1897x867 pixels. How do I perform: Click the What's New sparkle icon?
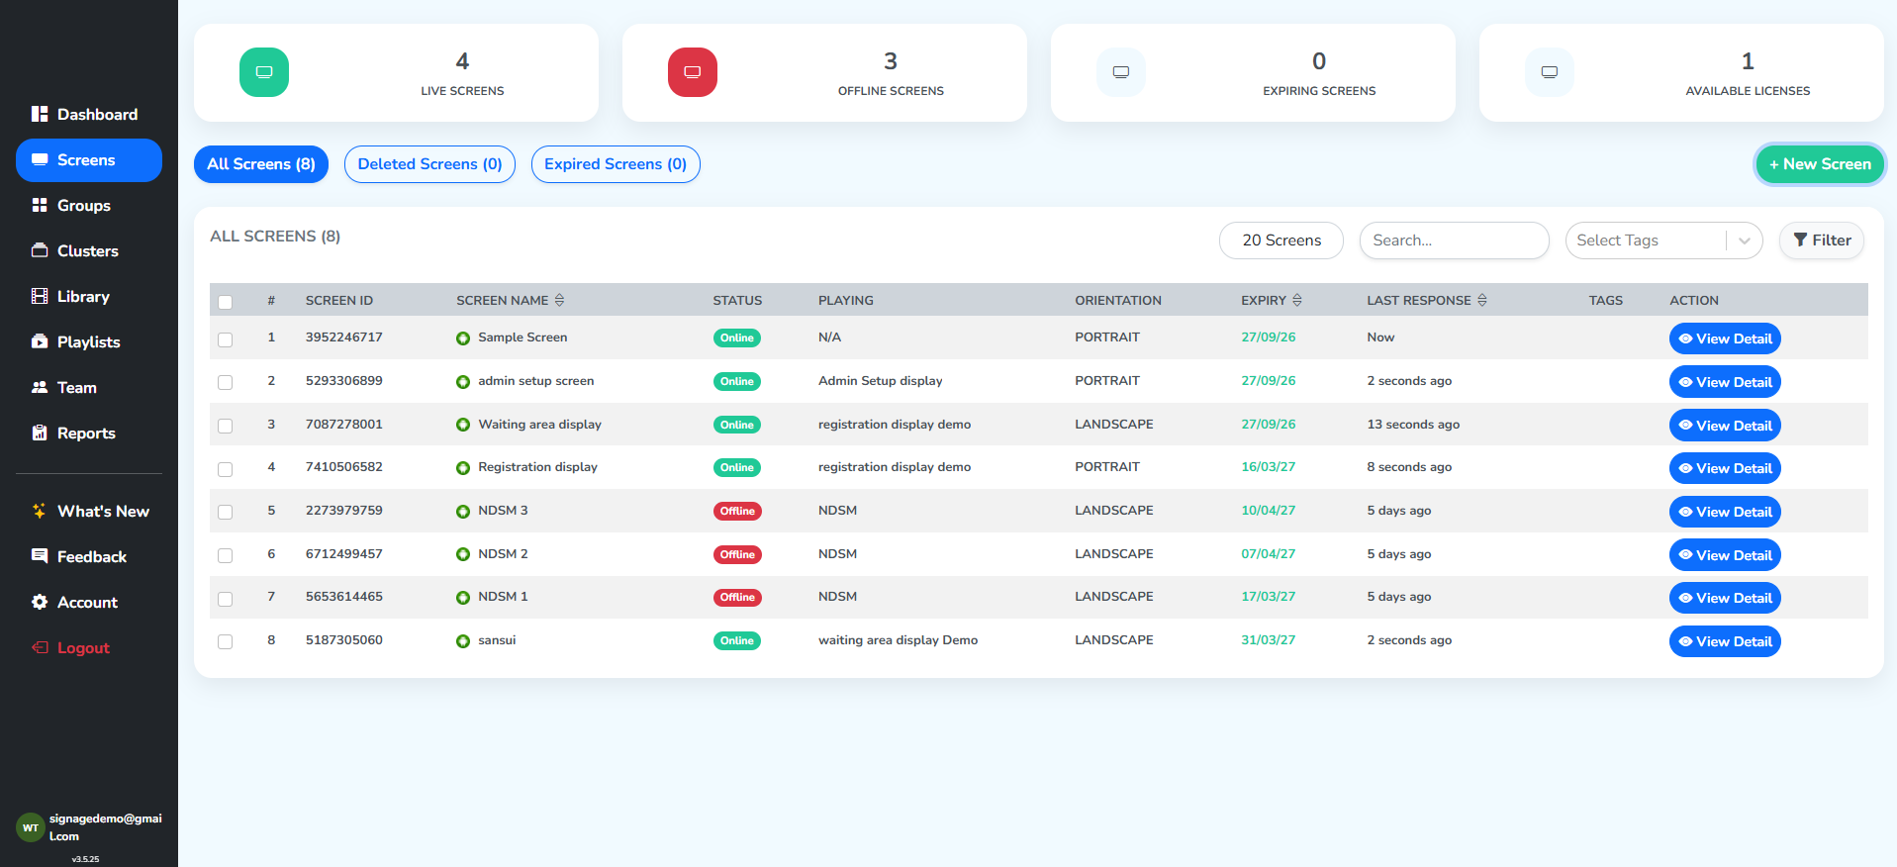[40, 511]
